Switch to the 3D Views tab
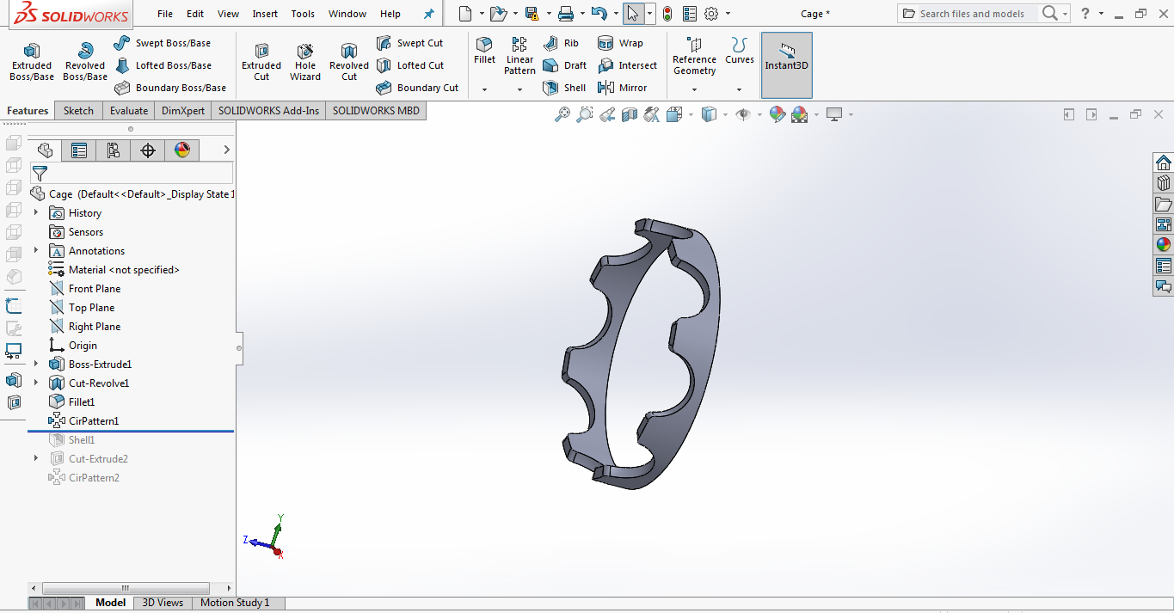 [163, 603]
